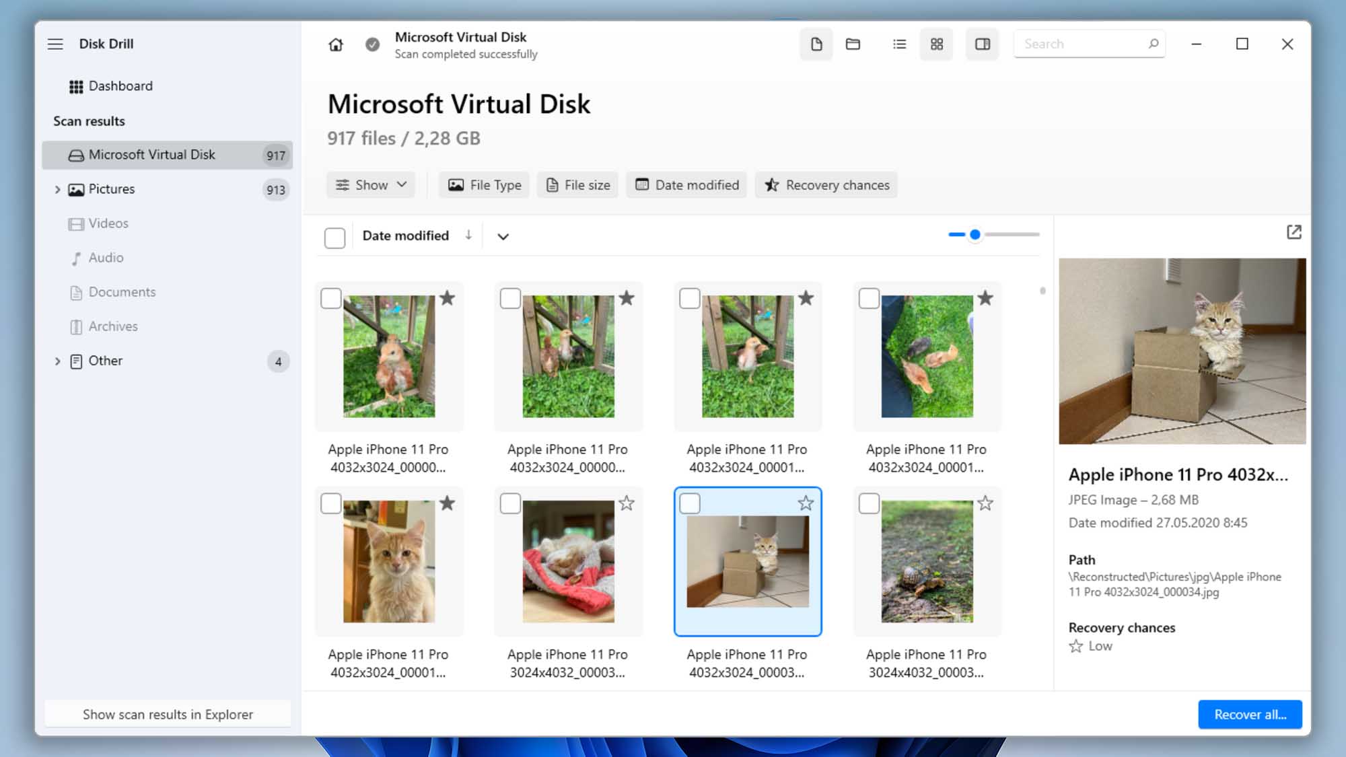Open preview in external window icon

tap(1294, 232)
